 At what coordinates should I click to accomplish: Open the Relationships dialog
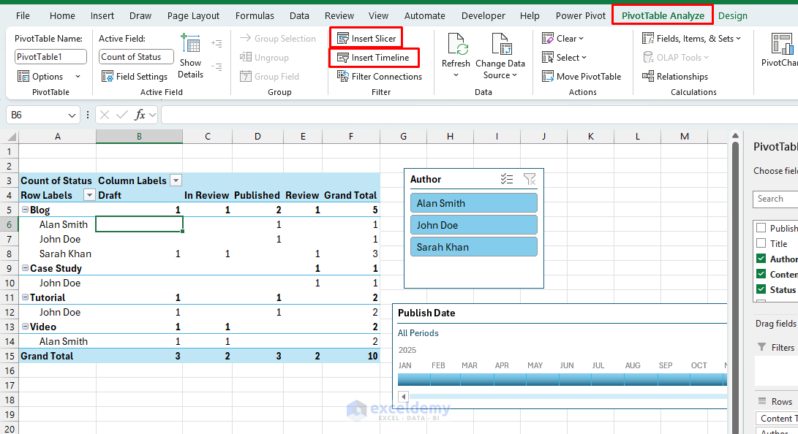[675, 77]
